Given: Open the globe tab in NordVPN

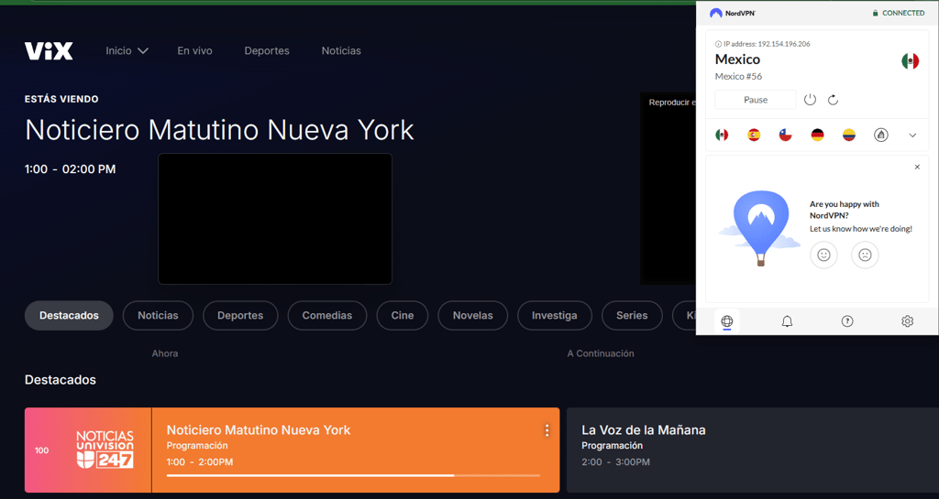Looking at the screenshot, I should [x=726, y=321].
